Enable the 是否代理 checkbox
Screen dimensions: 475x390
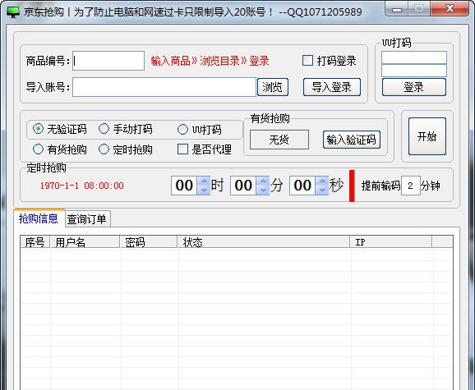click(182, 149)
